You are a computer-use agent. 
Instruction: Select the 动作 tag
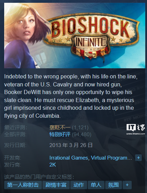pos(78,185)
